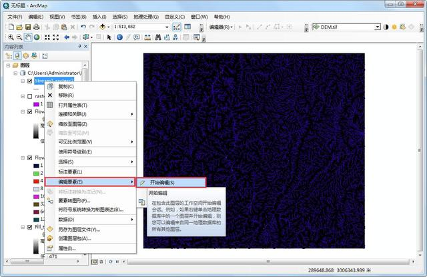Choose 打开属性表(T) from context menu
The height and width of the screenshot is (277, 427).
coord(91,105)
